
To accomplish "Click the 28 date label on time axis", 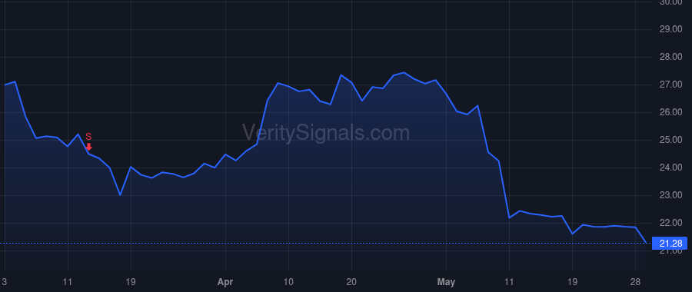I will pyautogui.click(x=635, y=282).
